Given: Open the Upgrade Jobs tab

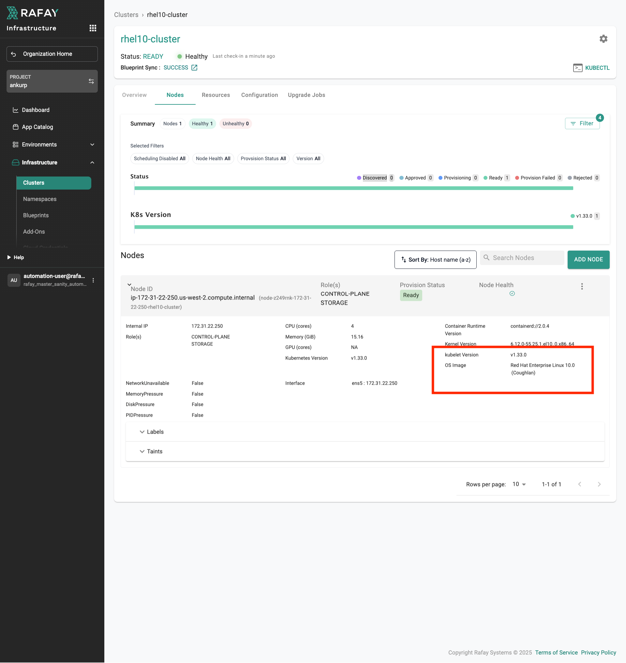Looking at the screenshot, I should 306,95.
